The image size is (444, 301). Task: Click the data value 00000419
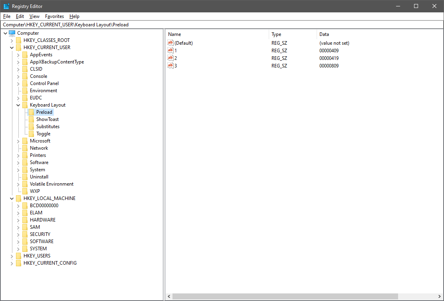pos(329,58)
